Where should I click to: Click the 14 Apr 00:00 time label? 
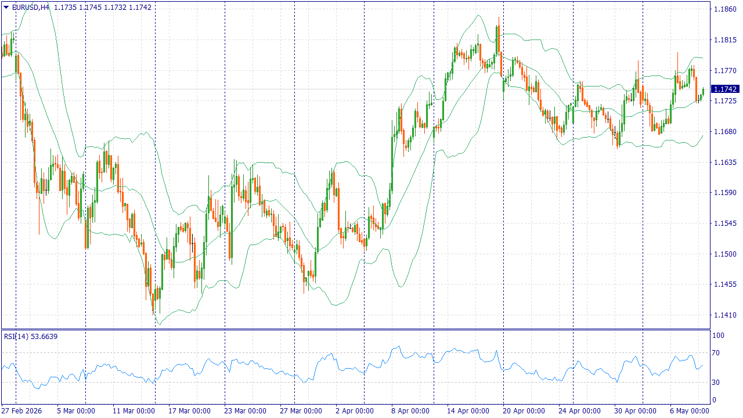click(x=468, y=410)
